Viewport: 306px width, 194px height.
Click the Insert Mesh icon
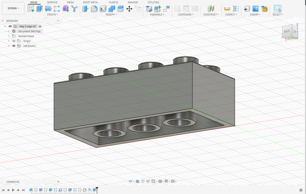tap(264, 9)
